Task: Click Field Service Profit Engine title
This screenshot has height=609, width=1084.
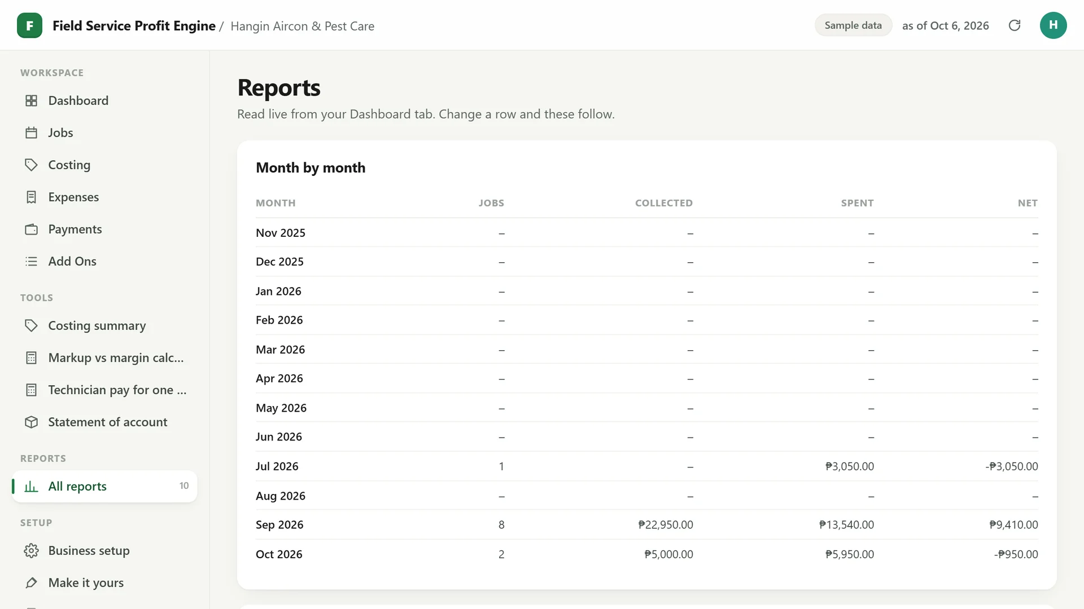Action: pyautogui.click(x=134, y=26)
